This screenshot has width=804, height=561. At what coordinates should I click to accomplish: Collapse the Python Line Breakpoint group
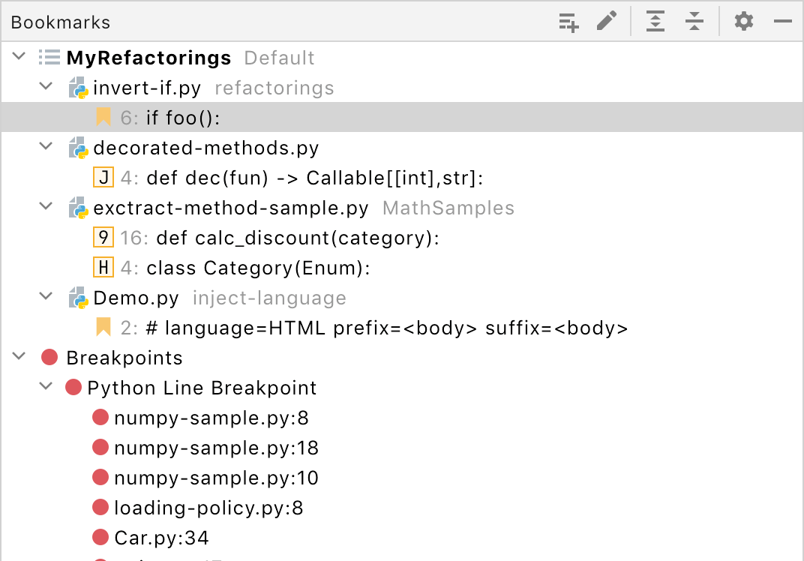(x=45, y=388)
